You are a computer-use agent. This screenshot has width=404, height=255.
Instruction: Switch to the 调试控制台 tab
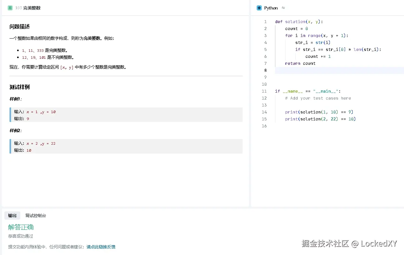pos(35,216)
